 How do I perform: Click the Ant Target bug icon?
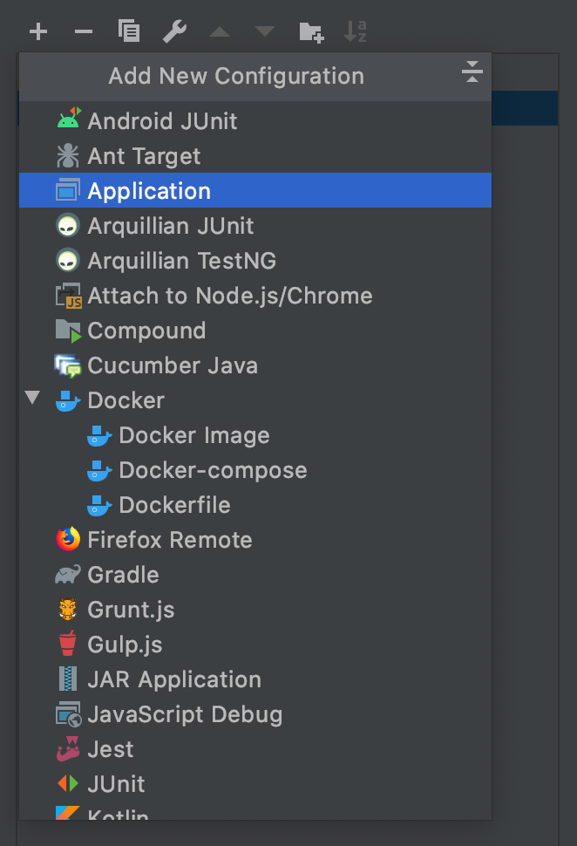point(68,156)
